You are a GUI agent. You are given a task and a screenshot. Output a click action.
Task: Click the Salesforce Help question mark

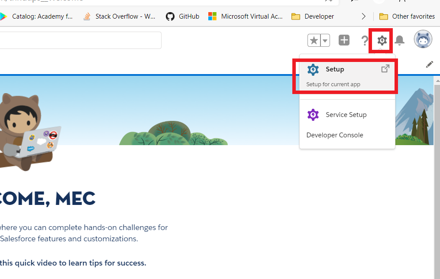pyautogui.click(x=365, y=40)
